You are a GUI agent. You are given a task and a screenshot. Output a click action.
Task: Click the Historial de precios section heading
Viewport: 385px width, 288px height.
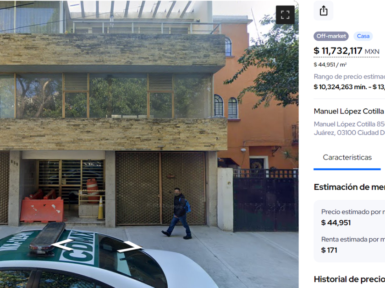pos(349,279)
